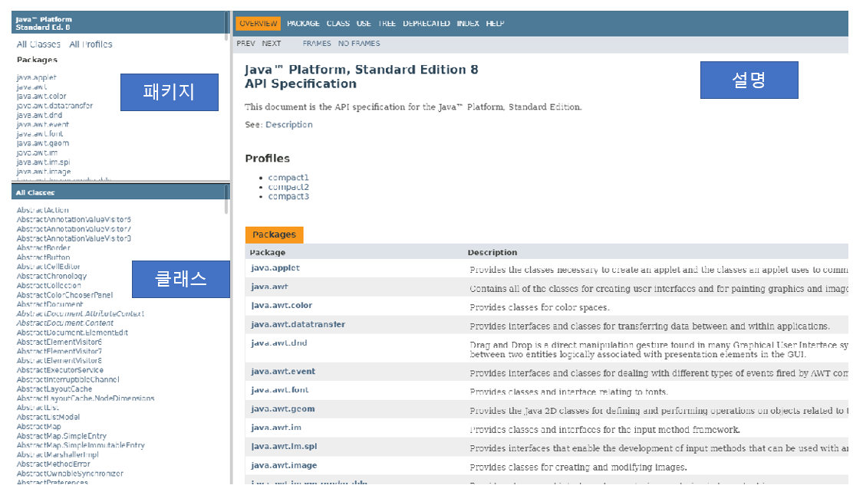853x495 pixels.
Task: Open the AbstractInterruptibleChannel class
Action: click(x=68, y=380)
